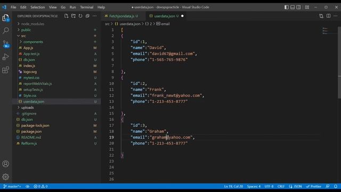The height and width of the screenshot is (192, 341).
Task: Open index.js in the file tree
Action: 29,66
